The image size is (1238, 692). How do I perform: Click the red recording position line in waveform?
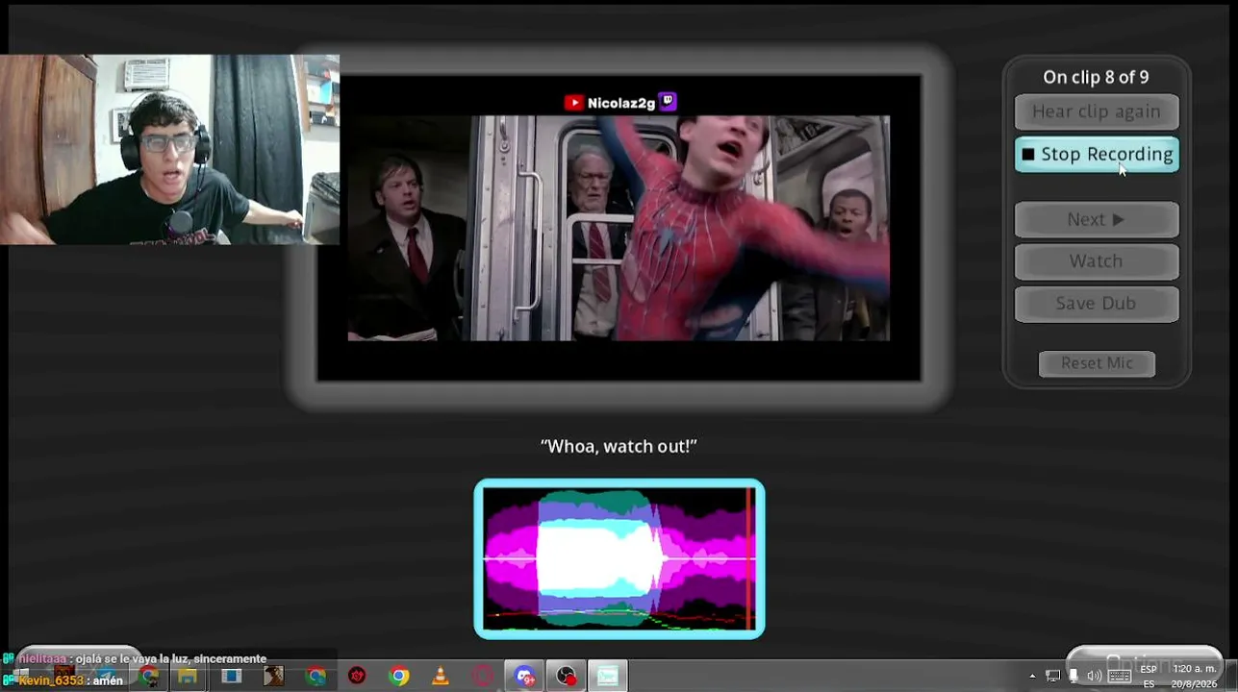tap(749, 558)
